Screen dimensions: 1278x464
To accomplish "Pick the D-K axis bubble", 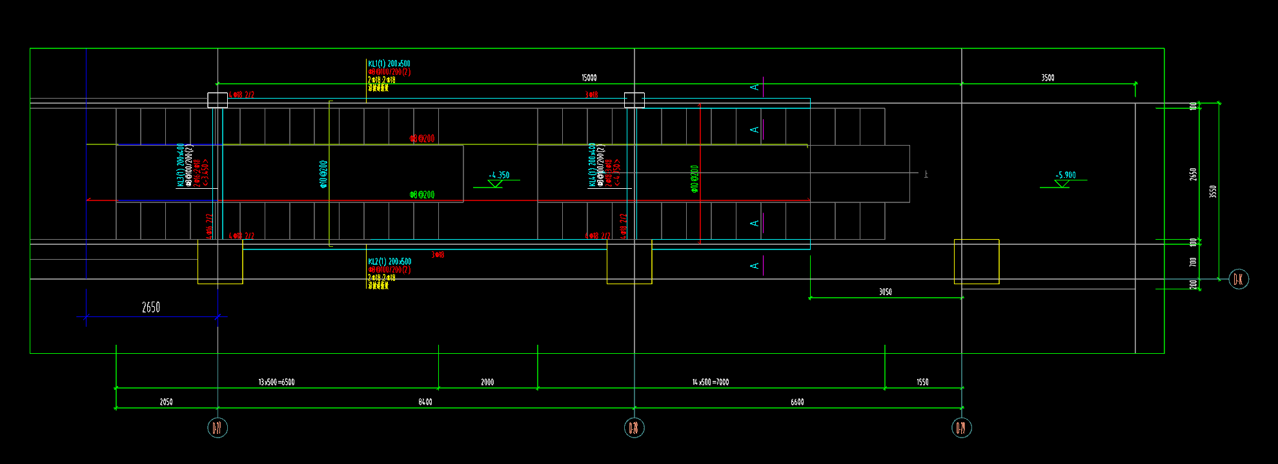I will tap(1239, 279).
